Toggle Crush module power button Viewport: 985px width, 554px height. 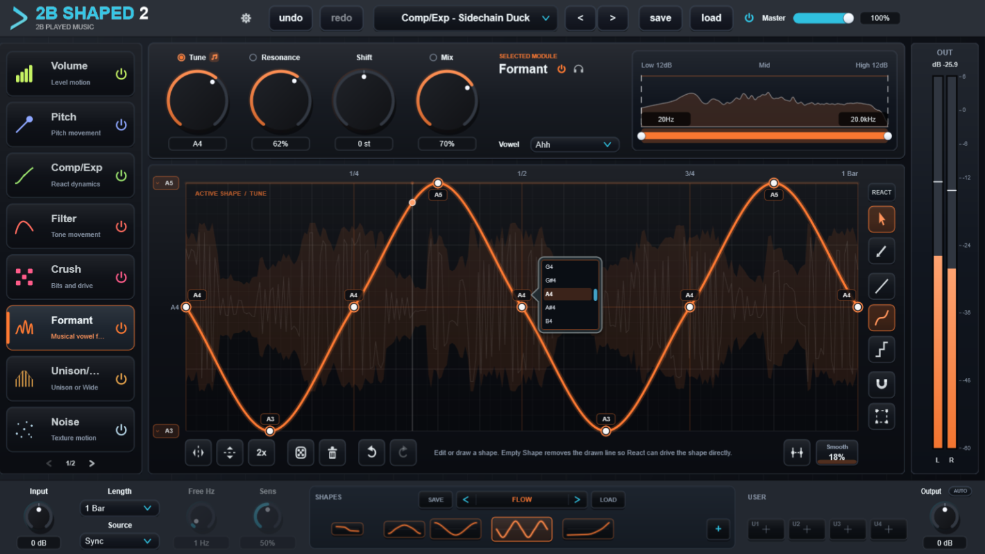click(x=121, y=277)
